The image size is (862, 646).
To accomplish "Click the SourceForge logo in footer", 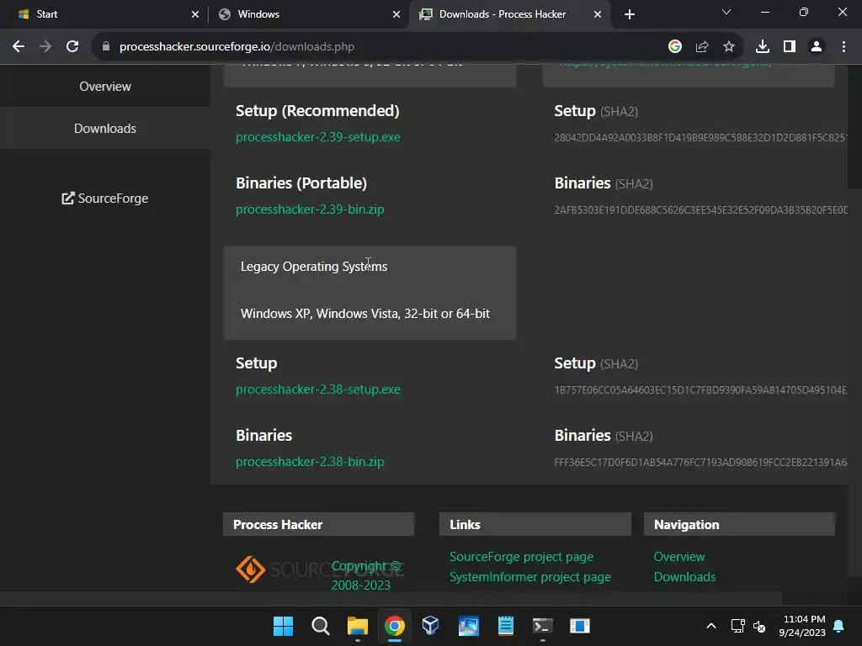I will point(319,569).
